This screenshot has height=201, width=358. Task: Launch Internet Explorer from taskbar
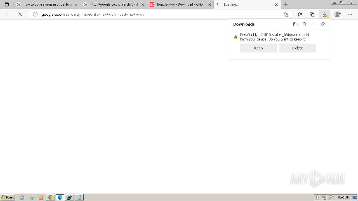(22, 197)
